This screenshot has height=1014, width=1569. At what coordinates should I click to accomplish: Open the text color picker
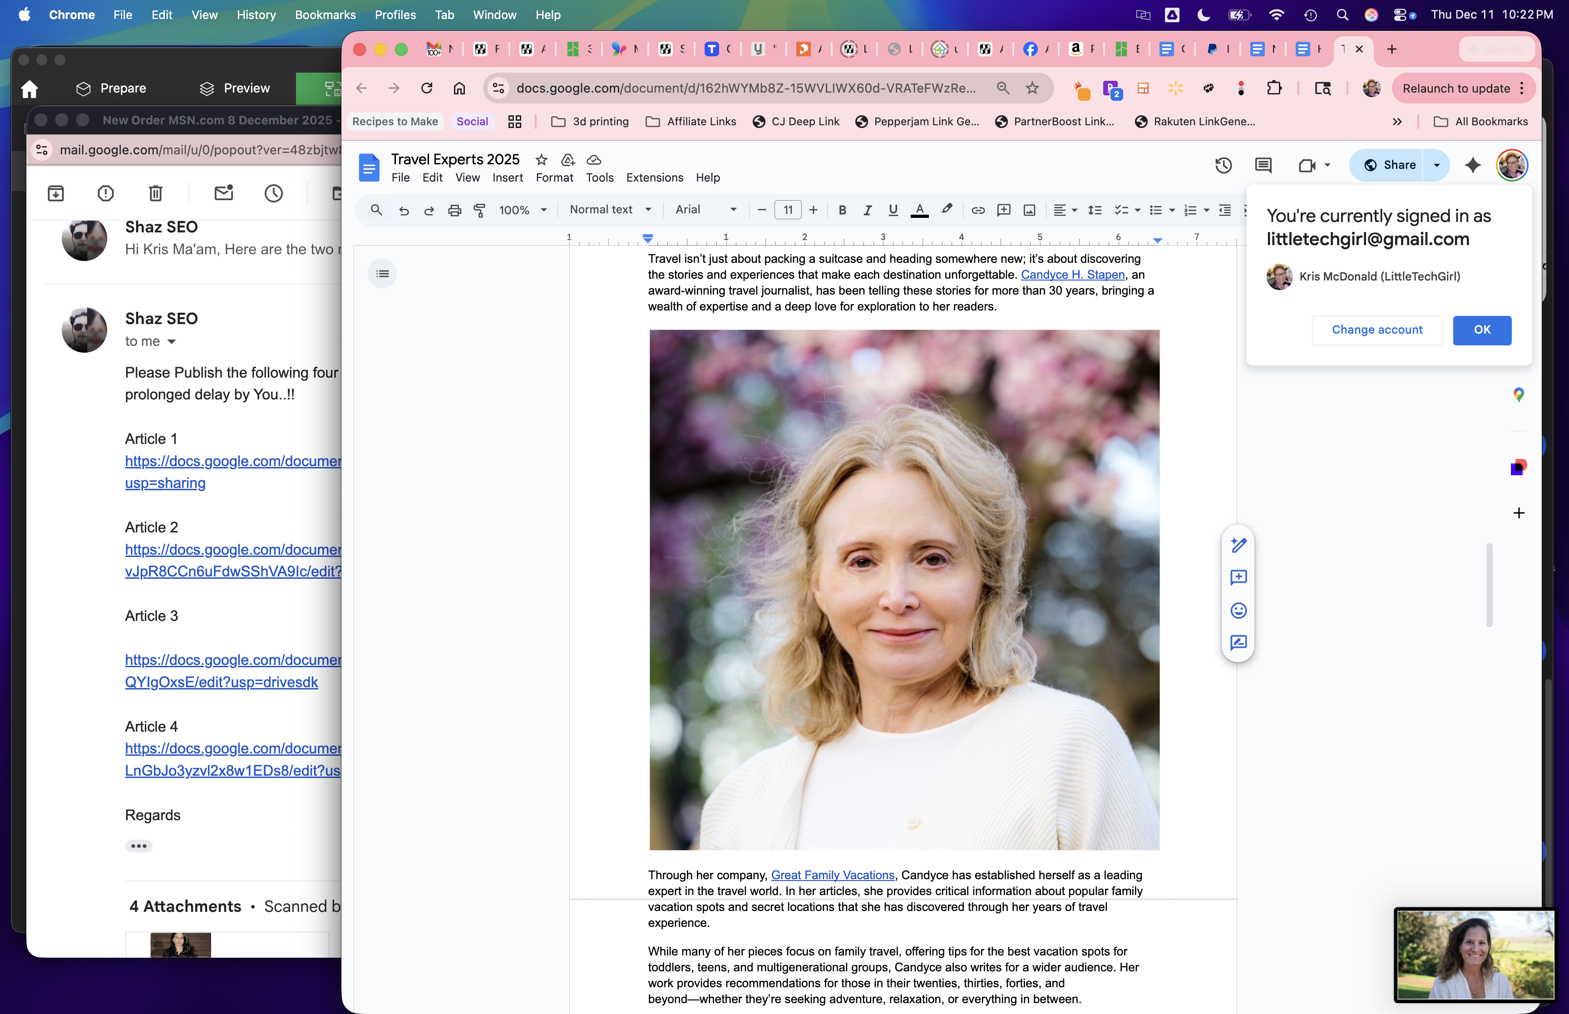919,210
